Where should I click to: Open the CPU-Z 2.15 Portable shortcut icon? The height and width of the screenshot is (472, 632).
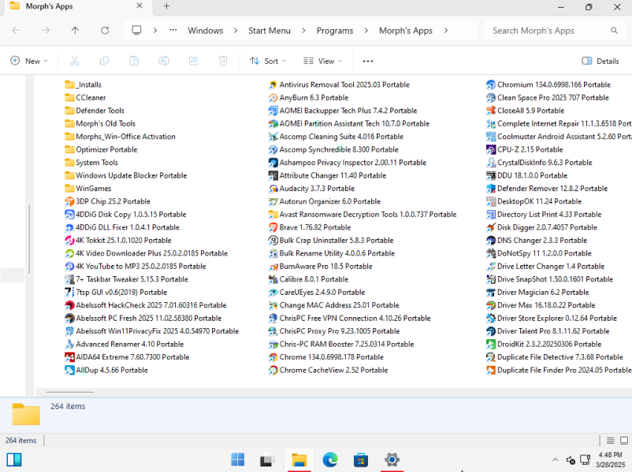[490, 149]
